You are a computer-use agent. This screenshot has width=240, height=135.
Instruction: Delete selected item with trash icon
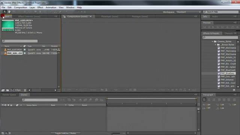(25, 90)
